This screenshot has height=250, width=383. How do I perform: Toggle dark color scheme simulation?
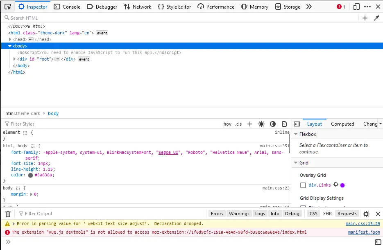pyautogui.click(x=273, y=124)
